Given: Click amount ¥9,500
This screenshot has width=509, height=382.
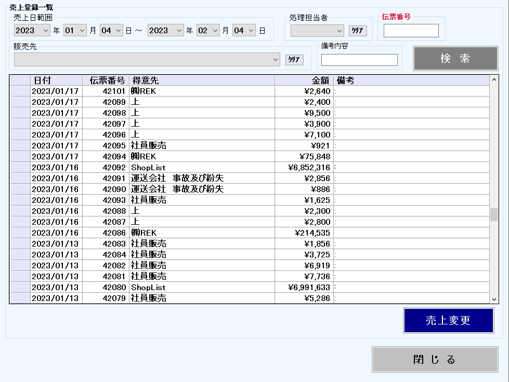Looking at the screenshot, I should click(317, 113).
